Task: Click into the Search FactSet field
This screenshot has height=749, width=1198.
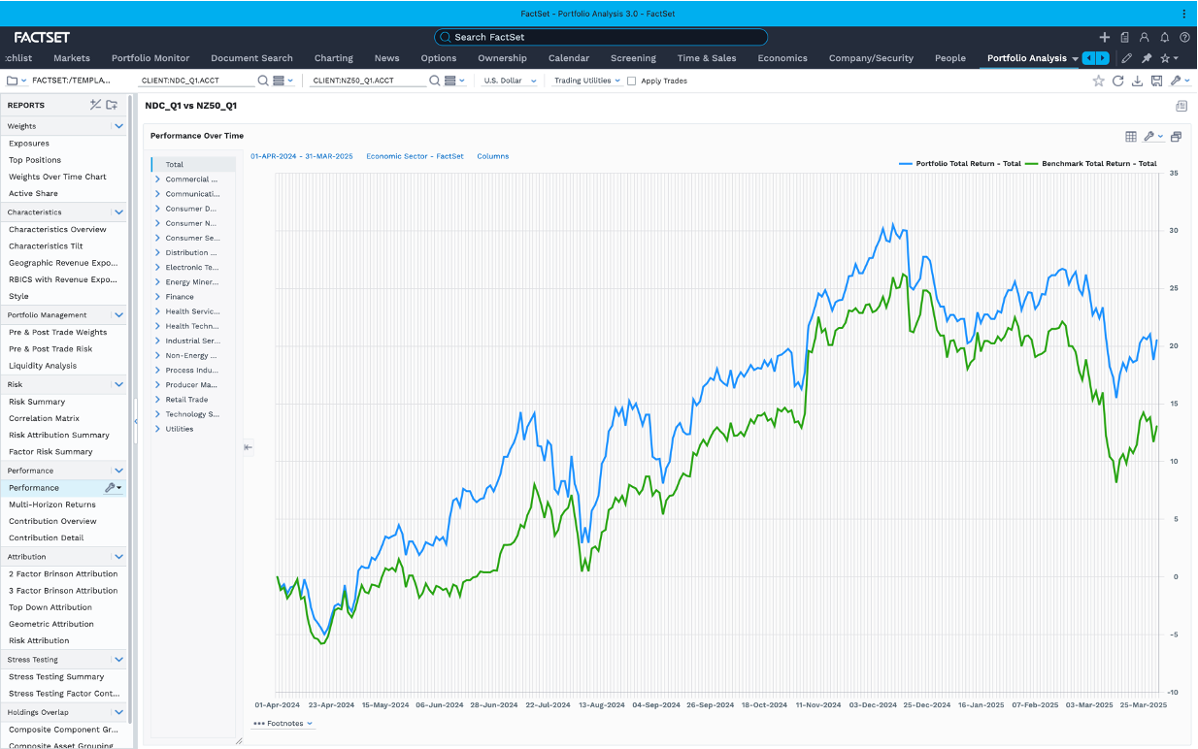Action: coord(601,37)
